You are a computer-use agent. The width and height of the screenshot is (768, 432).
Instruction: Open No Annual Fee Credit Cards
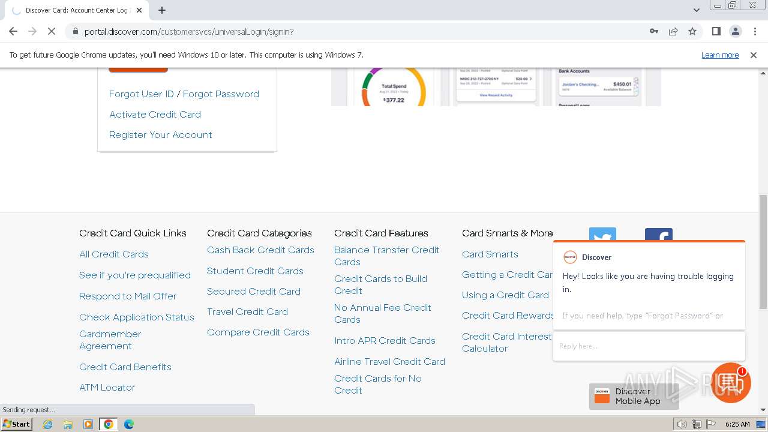tap(383, 314)
